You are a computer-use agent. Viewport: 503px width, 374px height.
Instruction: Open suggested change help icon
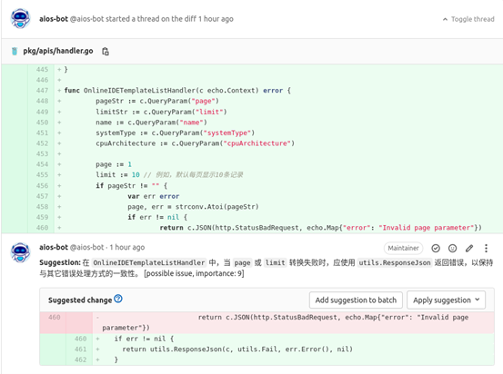click(118, 299)
